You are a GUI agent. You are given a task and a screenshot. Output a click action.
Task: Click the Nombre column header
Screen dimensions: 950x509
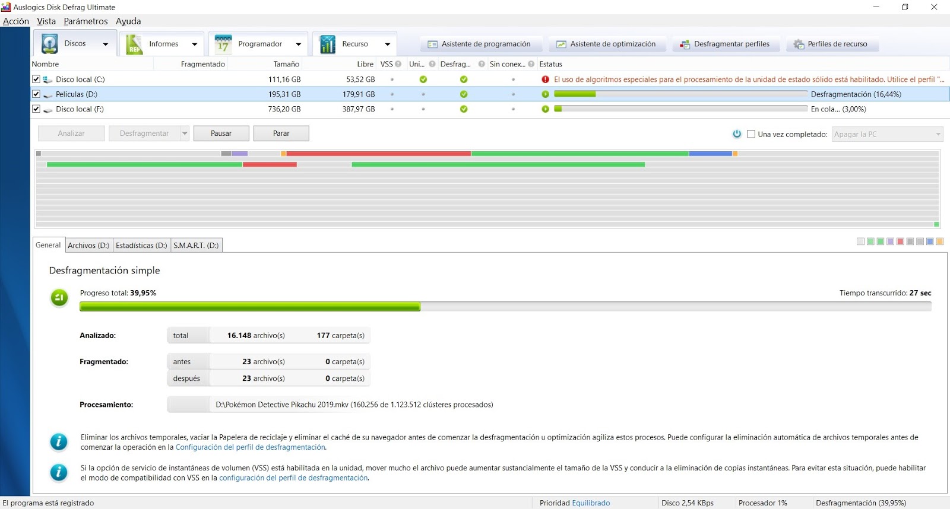[93, 64]
